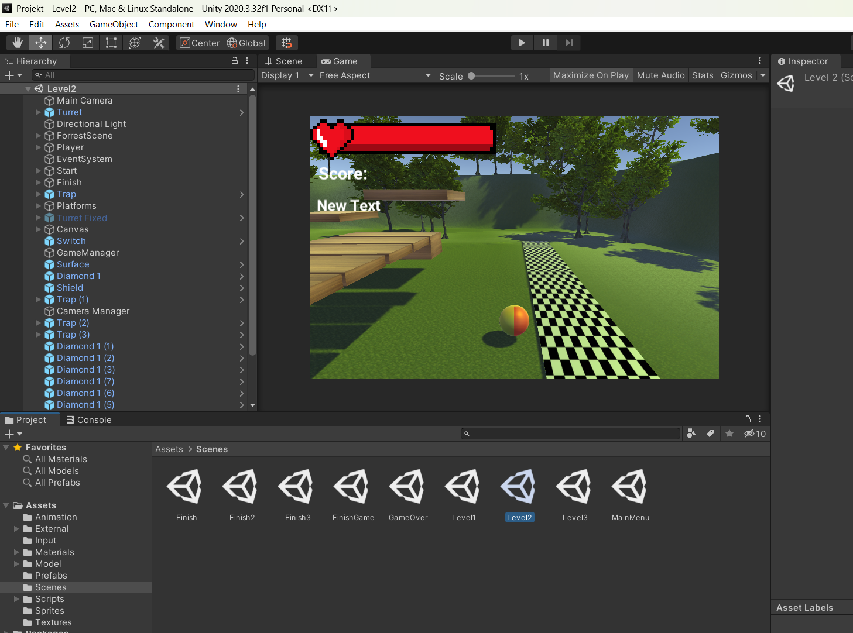
Task: Select the Rotate tool
Action: tap(64, 43)
